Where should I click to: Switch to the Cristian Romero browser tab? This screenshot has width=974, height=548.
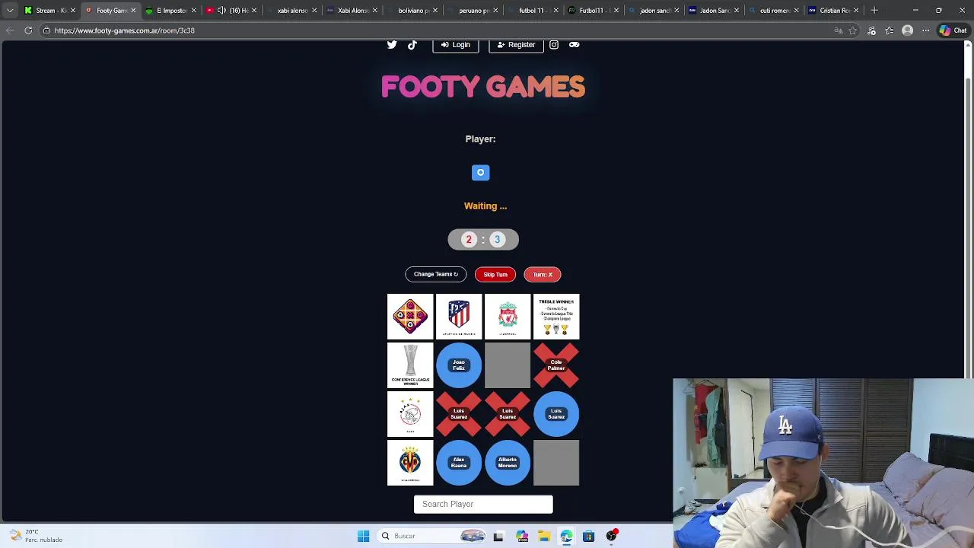pos(832,11)
